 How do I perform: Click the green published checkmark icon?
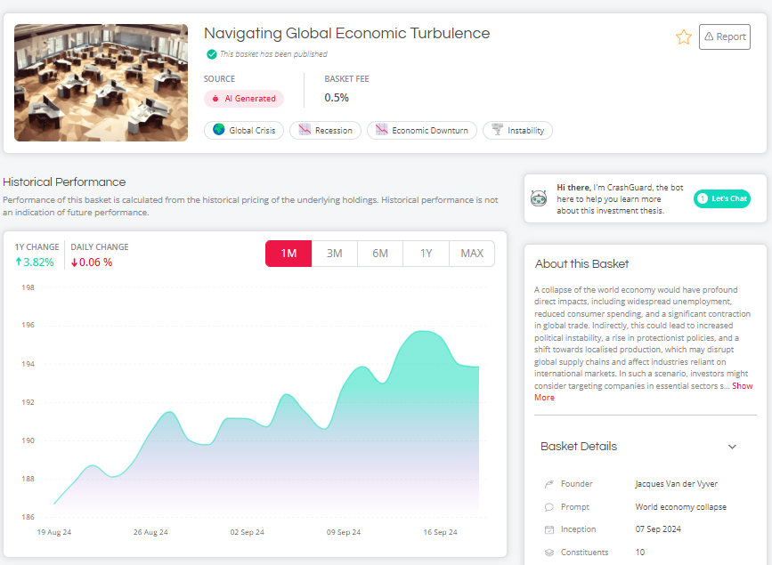click(x=211, y=54)
